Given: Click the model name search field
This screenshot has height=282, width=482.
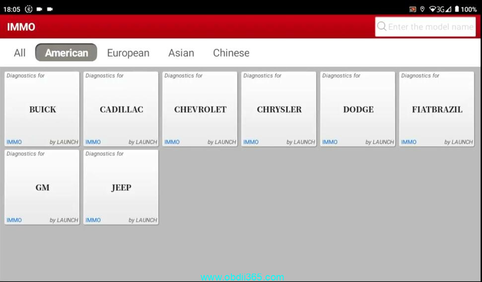Looking at the screenshot, I should click(430, 27).
